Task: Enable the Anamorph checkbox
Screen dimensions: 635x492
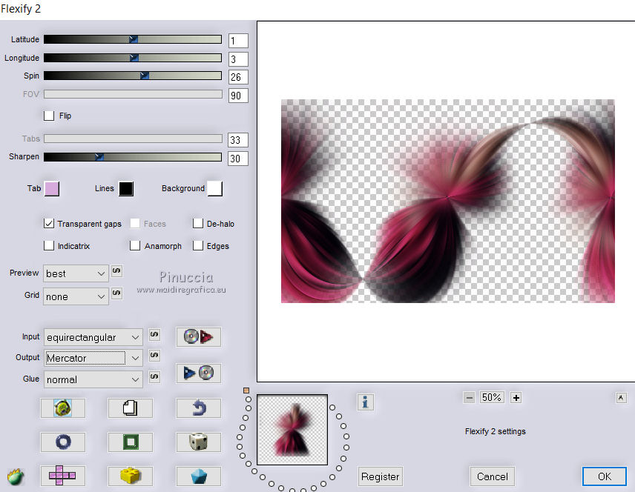Action: pyautogui.click(x=135, y=245)
